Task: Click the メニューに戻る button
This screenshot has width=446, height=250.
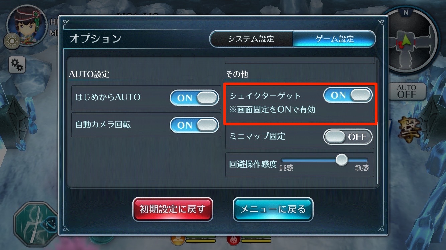Action: coord(273,209)
